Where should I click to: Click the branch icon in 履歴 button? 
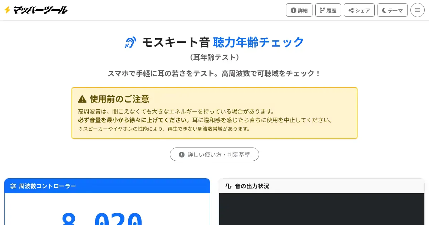pyautogui.click(x=322, y=10)
